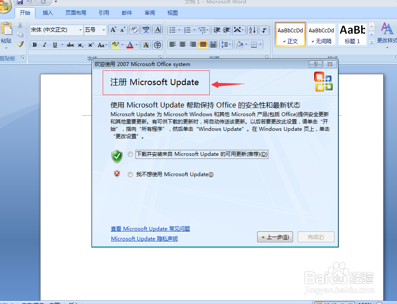The image size is (397, 304).
Task: Open numbering list dropdown
Action: (x=194, y=30)
